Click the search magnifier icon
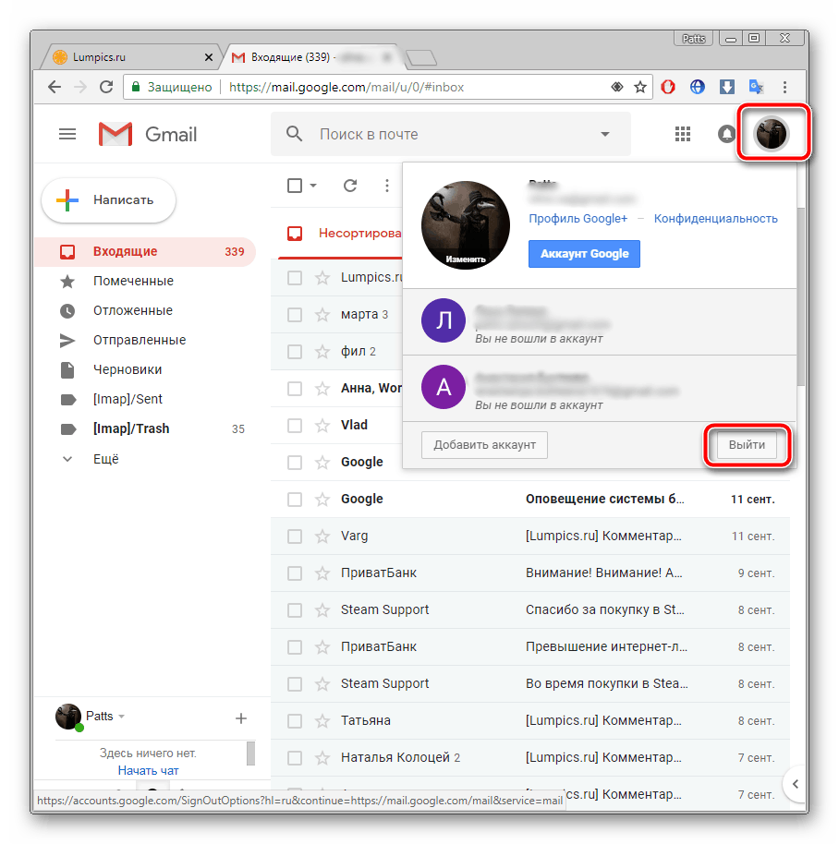 (x=294, y=134)
